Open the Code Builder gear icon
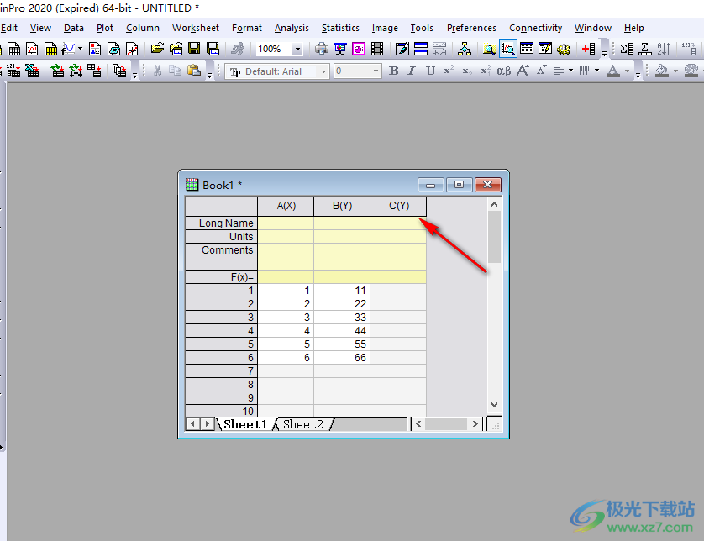The image size is (704, 541). tap(564, 49)
